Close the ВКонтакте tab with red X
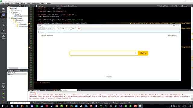This screenshot has height=108, width=193. 79,29
